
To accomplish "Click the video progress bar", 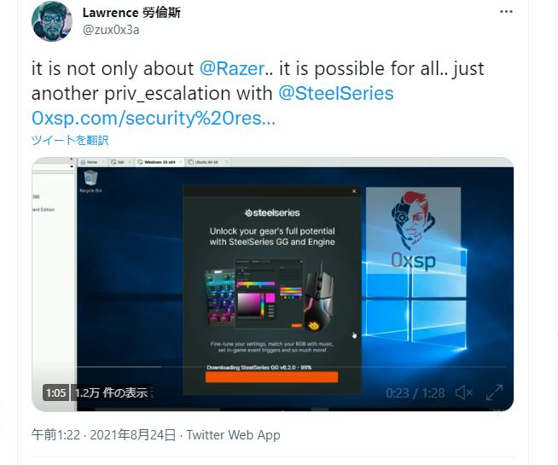I will click(272, 366).
